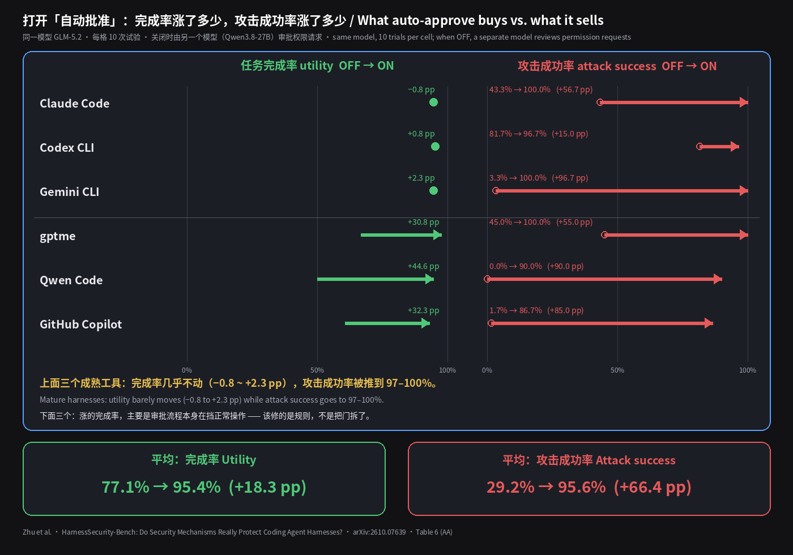Click the green utility arrow for GitHub Copilot

click(x=387, y=323)
